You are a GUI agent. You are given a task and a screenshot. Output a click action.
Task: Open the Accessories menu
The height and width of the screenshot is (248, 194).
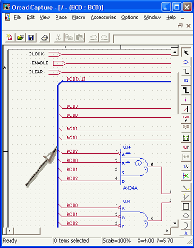103,17
